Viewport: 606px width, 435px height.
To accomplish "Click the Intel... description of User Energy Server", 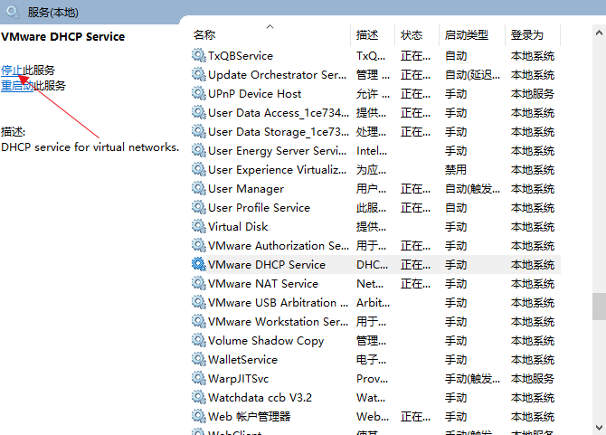I will point(372,151).
